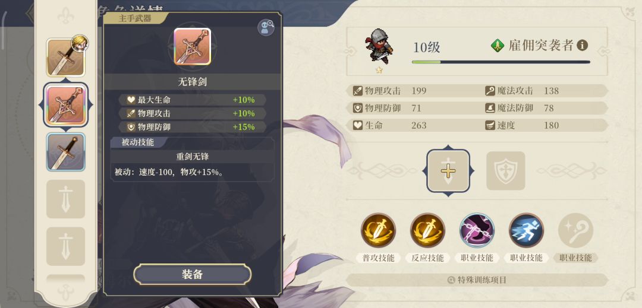Click the 主手武器 panel header tab
The image size is (642, 308).
[136, 18]
